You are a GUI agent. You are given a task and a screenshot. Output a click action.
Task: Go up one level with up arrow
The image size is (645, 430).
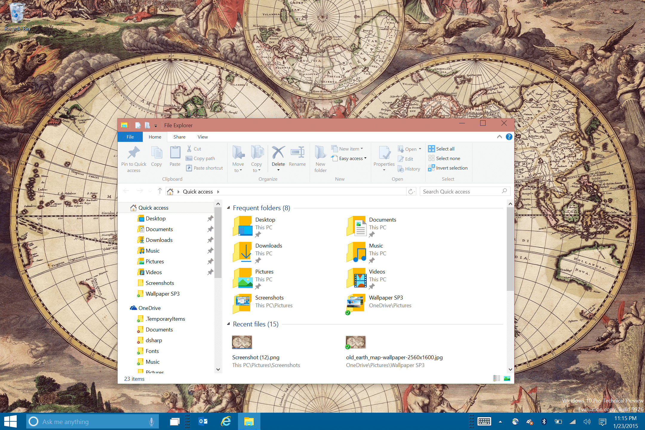[160, 191]
